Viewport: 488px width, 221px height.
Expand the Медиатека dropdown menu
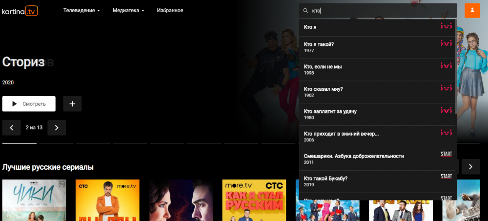click(x=128, y=10)
